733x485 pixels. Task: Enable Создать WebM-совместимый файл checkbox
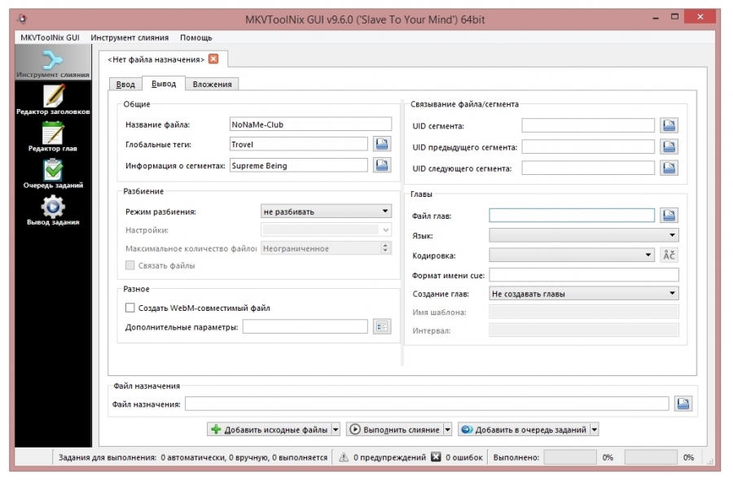point(130,308)
